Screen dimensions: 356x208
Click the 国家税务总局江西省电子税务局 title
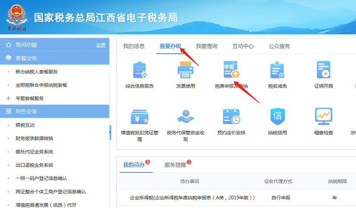(106, 18)
